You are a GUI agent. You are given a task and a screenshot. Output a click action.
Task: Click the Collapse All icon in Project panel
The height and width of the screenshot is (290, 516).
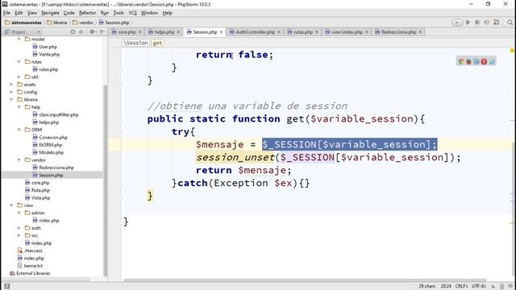81,32
